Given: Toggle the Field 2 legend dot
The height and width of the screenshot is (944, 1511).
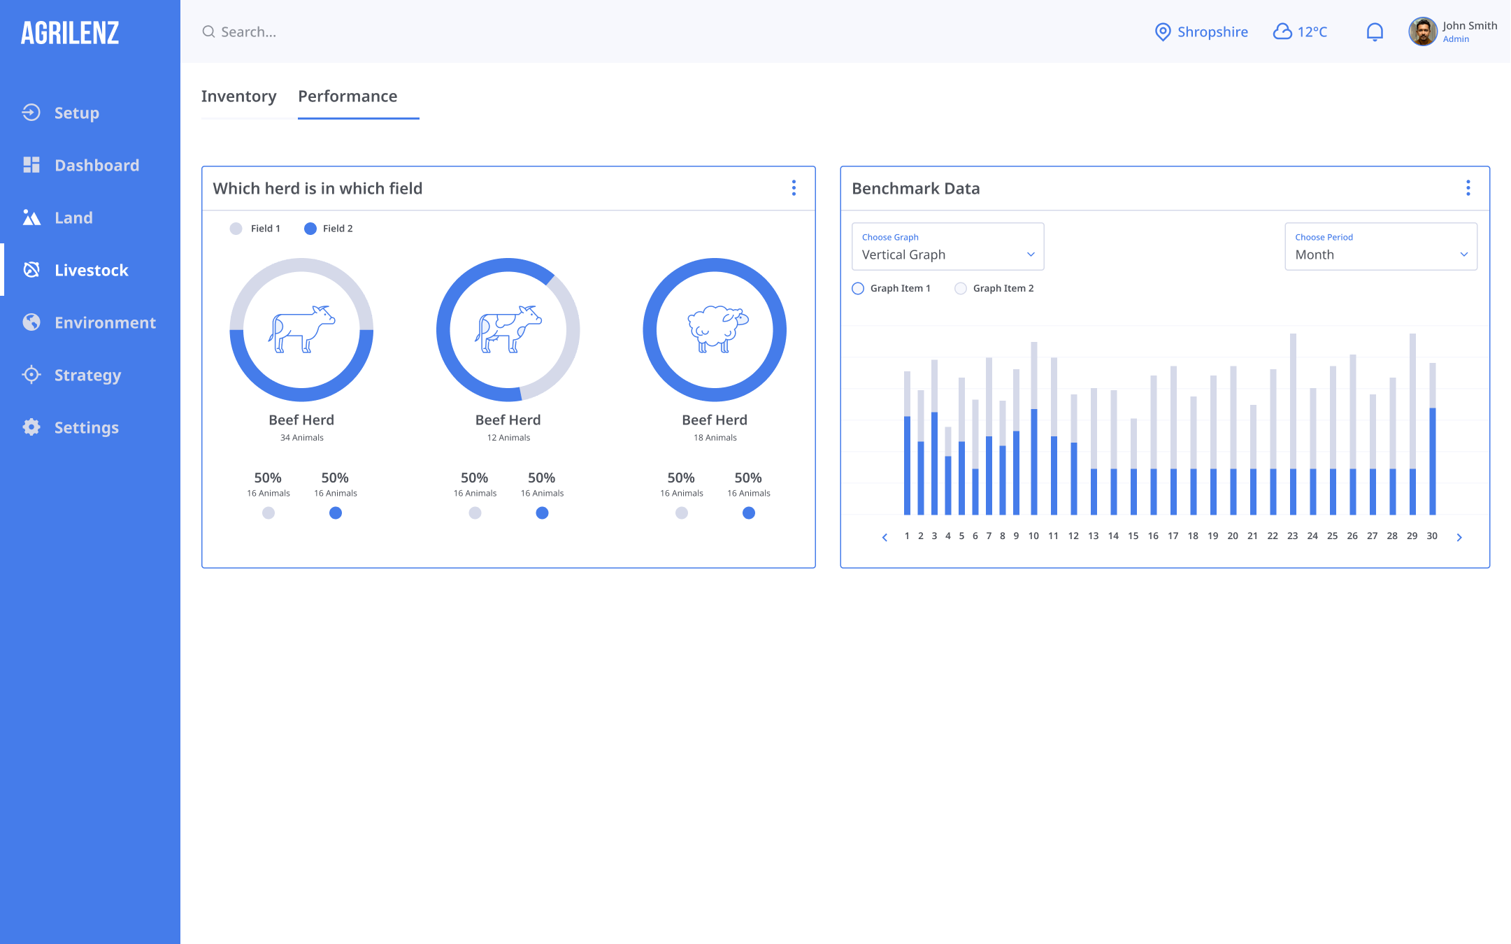Looking at the screenshot, I should pos(310,229).
